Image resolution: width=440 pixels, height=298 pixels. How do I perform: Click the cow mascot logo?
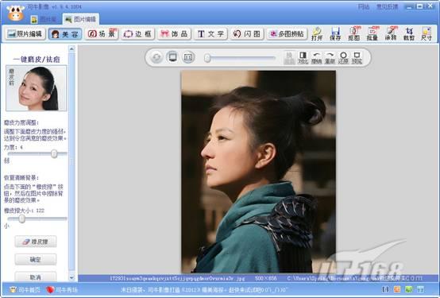[16, 13]
